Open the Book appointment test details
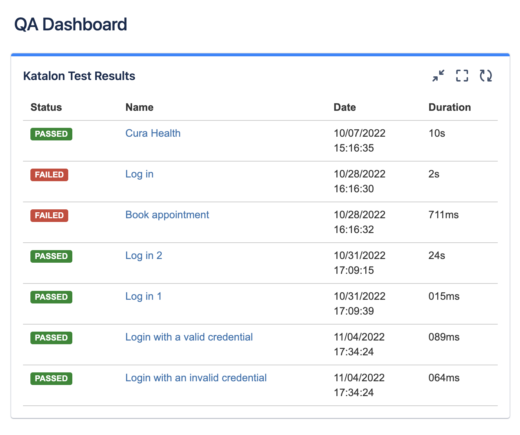520x435 pixels. click(167, 215)
